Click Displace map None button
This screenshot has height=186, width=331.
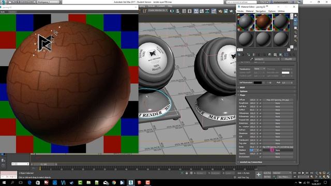coord(278,150)
